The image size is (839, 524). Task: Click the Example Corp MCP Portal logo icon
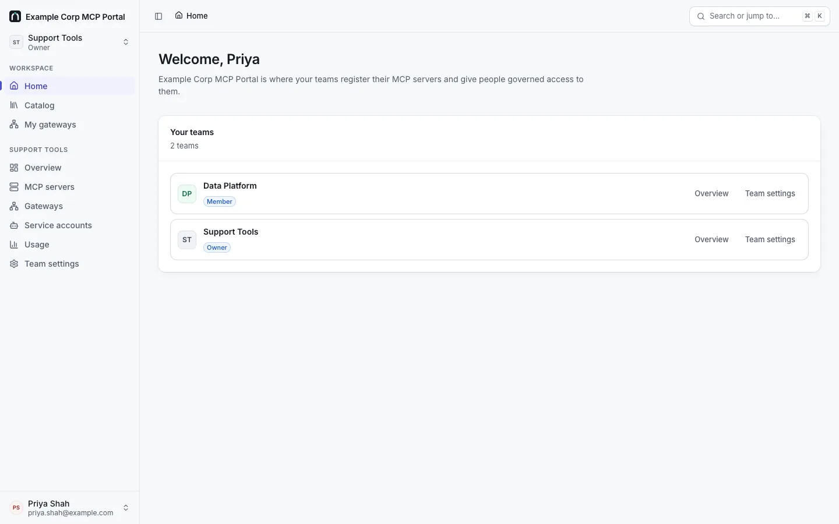coord(15,16)
